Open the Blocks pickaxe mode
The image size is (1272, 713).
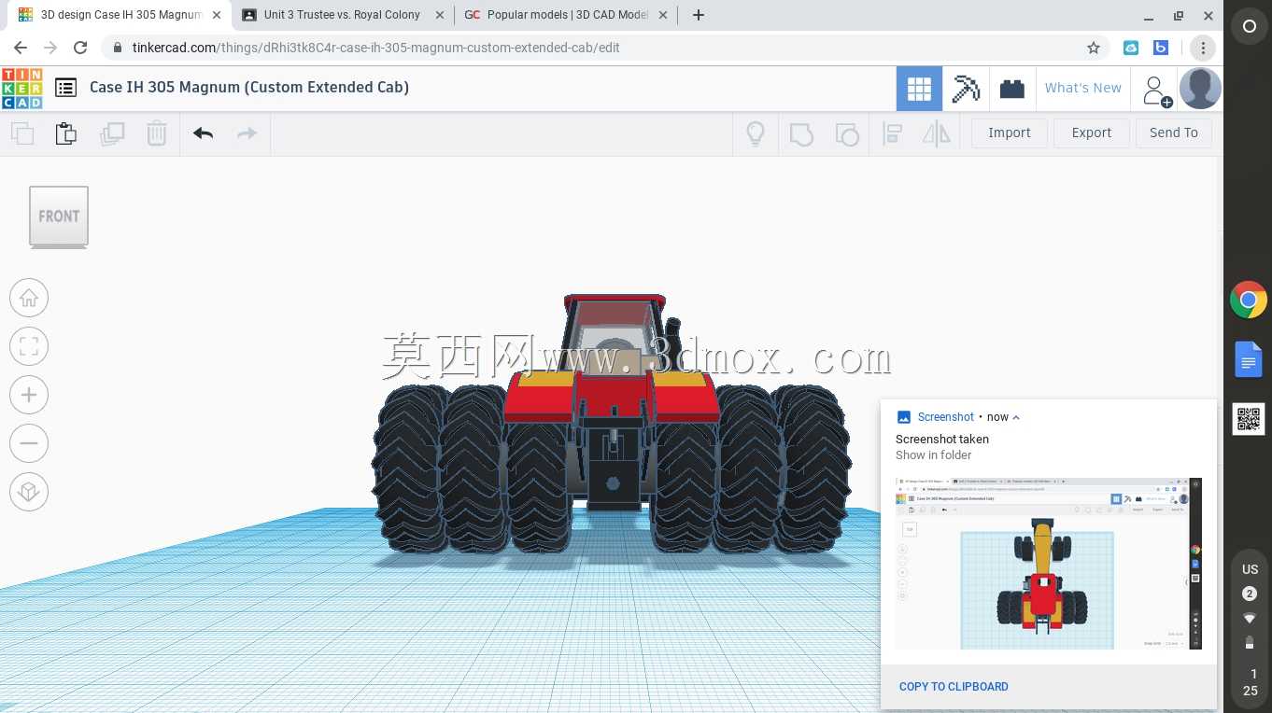[x=966, y=89]
